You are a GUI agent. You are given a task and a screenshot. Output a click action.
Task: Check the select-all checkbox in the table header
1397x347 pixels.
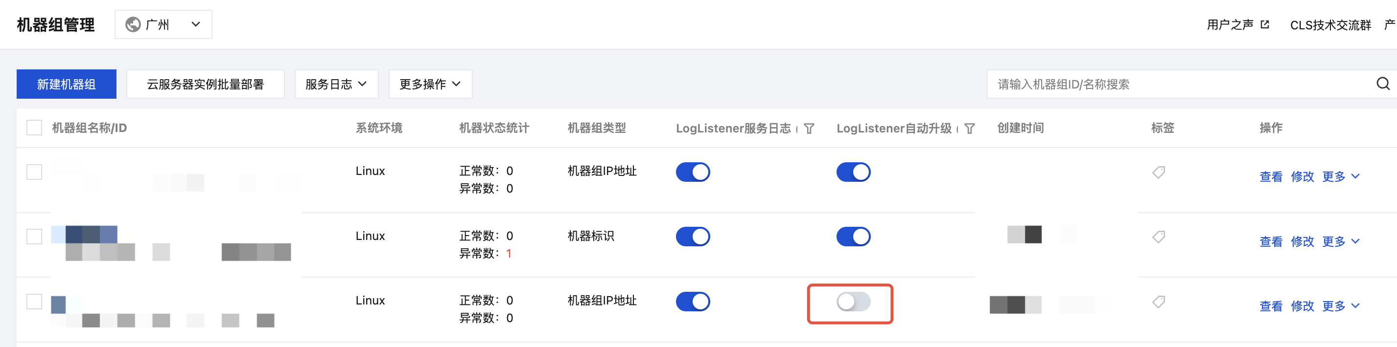coord(34,128)
